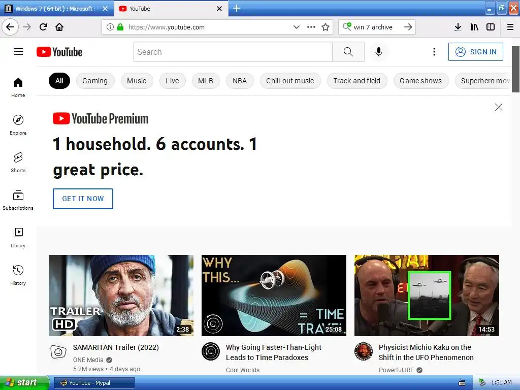Open Explore in the YouTube sidebar
The width and height of the screenshot is (520, 390).
click(18, 125)
